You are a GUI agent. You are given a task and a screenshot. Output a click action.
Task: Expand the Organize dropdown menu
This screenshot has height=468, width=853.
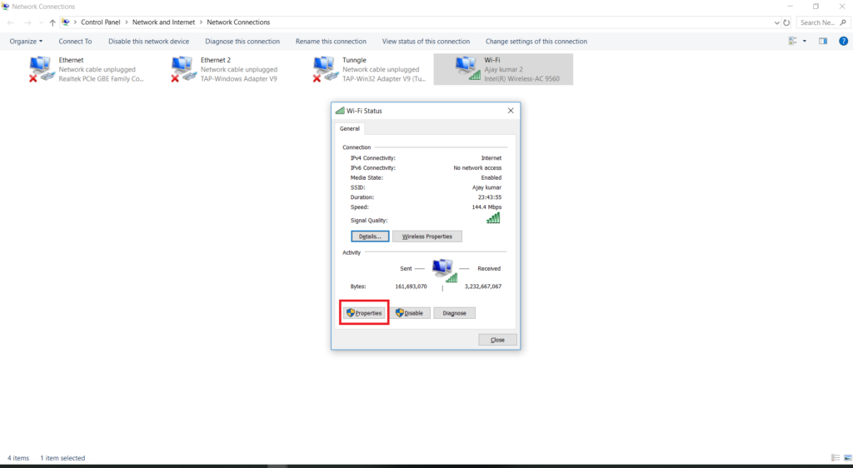point(26,41)
